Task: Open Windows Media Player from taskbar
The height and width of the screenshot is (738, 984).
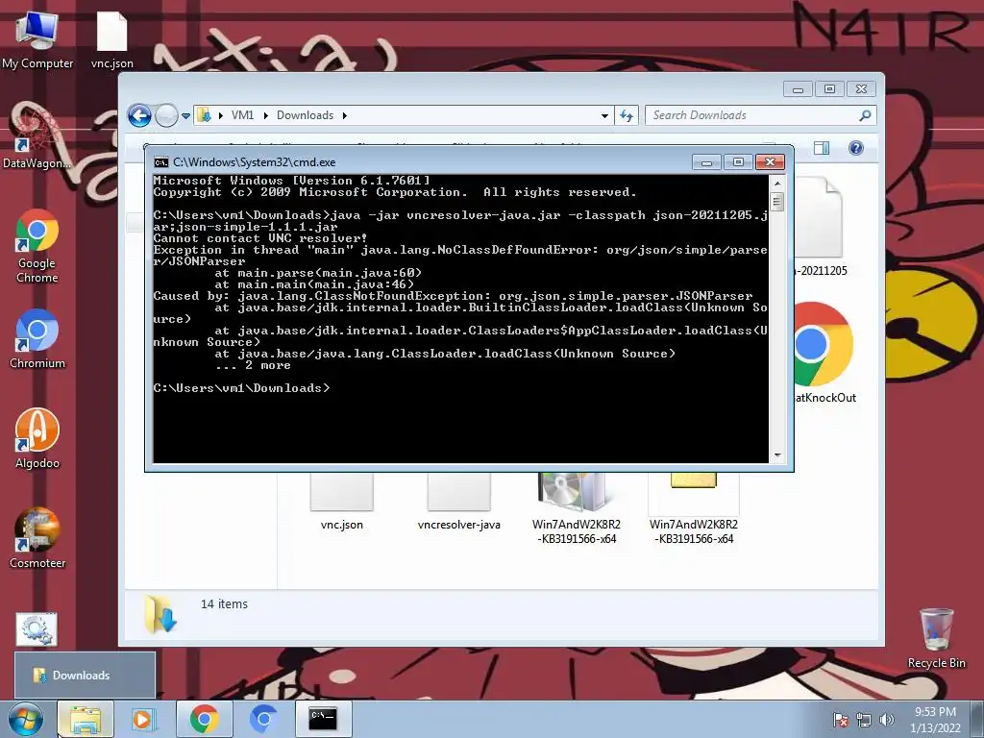Action: tap(143, 719)
